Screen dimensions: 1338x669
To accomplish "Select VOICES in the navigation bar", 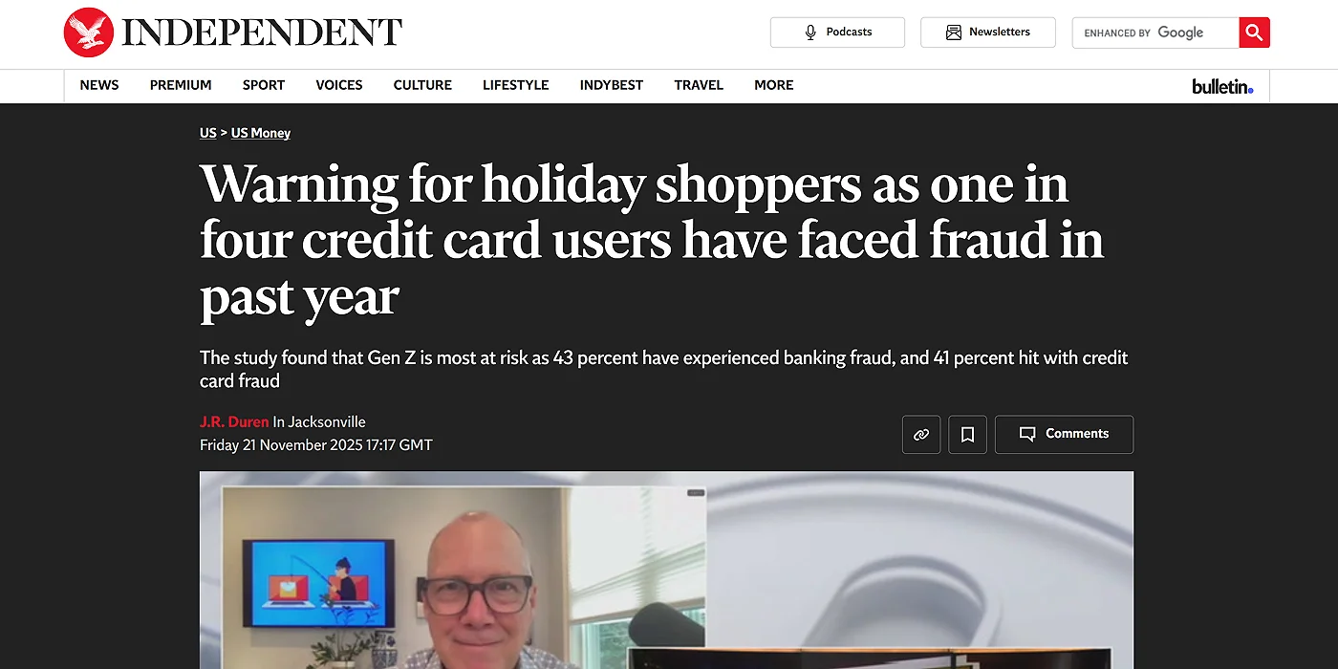I will pos(339,85).
